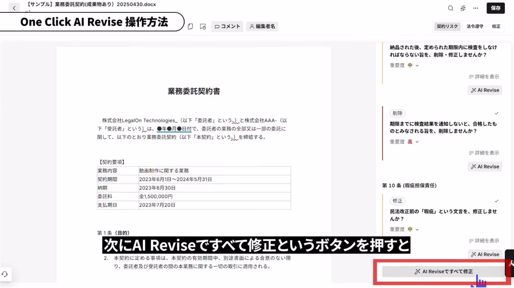The height and width of the screenshot is (288, 514).
Task: Click AI Revise on the 削除 suggestion
Action: click(485, 166)
